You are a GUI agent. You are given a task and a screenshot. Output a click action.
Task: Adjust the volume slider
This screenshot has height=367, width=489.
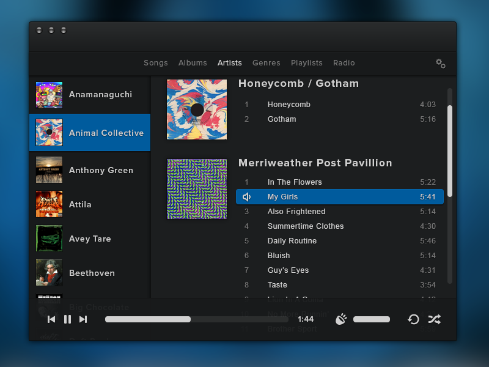coord(372,319)
